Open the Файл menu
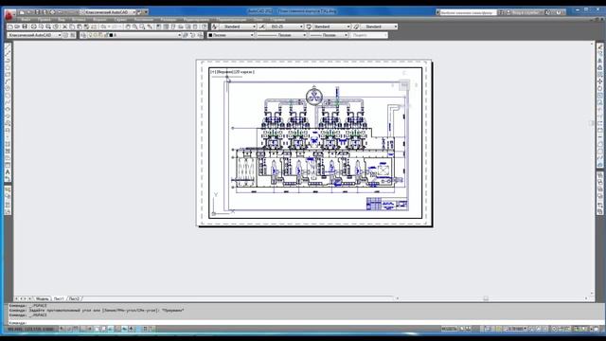 tap(26, 19)
